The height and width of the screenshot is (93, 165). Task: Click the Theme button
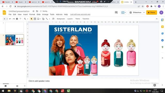point(78,19)
